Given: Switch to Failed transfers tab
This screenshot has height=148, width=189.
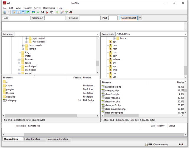Looking at the screenshot, I should [34, 139].
